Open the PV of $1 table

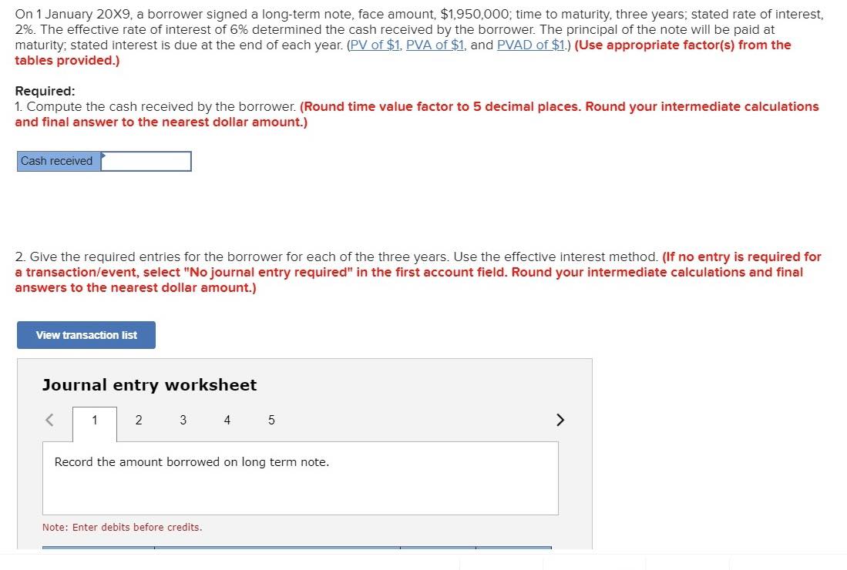(x=375, y=45)
